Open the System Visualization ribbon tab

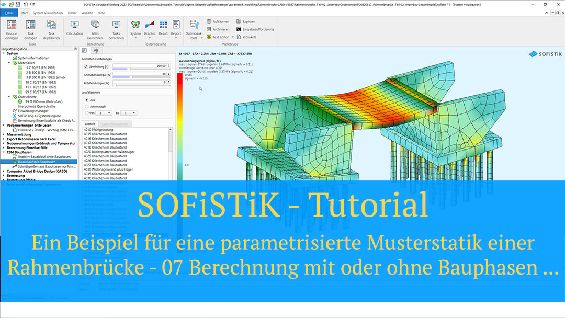[x=47, y=12]
